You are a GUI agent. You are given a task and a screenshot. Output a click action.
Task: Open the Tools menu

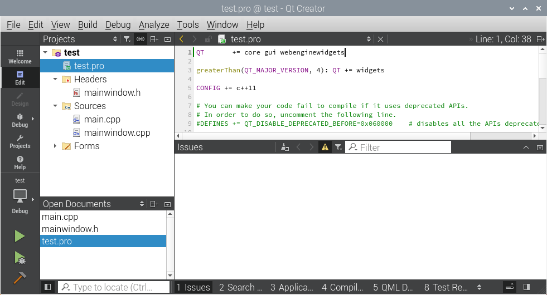(x=188, y=24)
